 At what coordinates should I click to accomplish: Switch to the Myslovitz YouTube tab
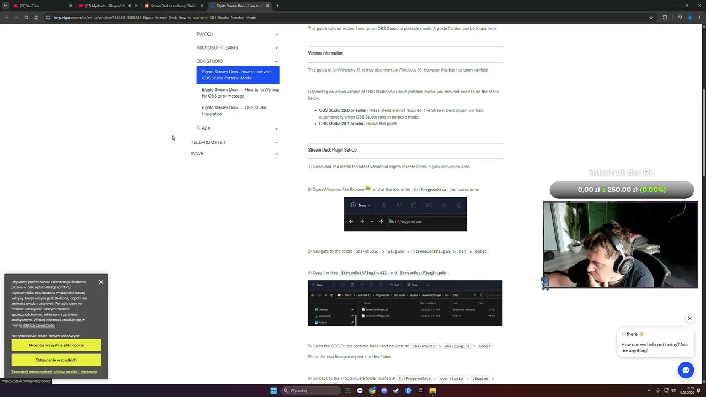[x=108, y=6]
